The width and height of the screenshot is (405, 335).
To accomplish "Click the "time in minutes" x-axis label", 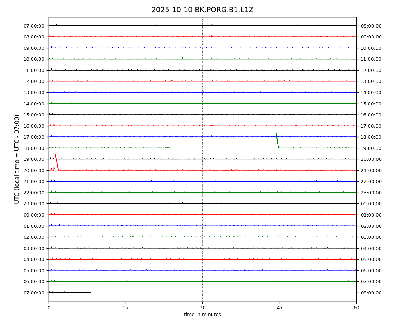I will [202, 315].
